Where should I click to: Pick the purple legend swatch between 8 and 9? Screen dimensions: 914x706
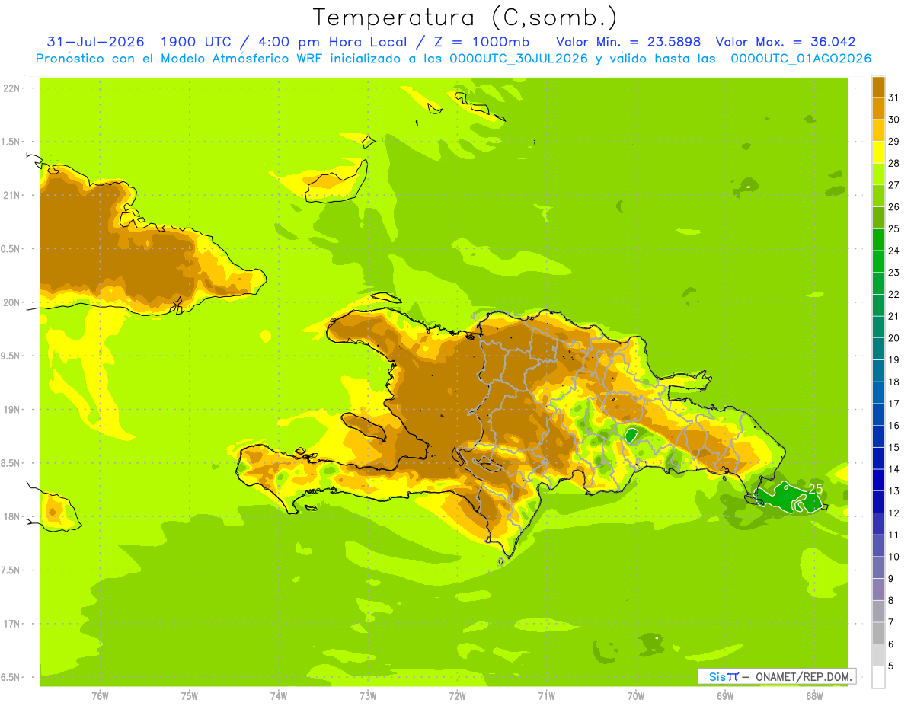(878, 589)
